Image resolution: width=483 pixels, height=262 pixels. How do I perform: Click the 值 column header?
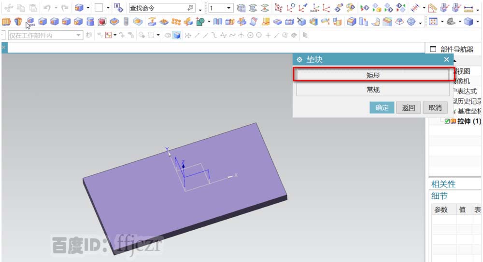(x=462, y=210)
